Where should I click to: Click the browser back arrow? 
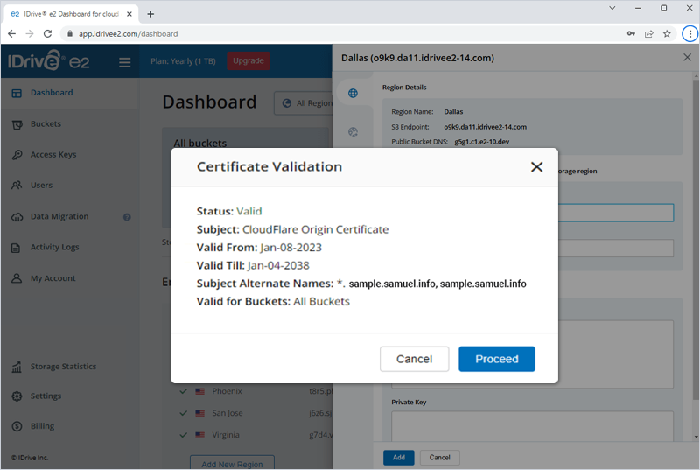tap(12, 33)
